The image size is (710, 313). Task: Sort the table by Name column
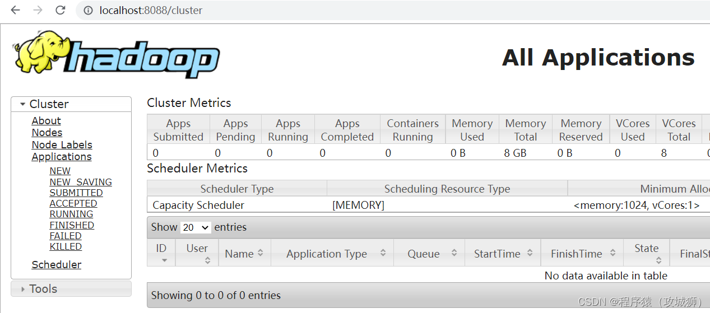(x=245, y=253)
